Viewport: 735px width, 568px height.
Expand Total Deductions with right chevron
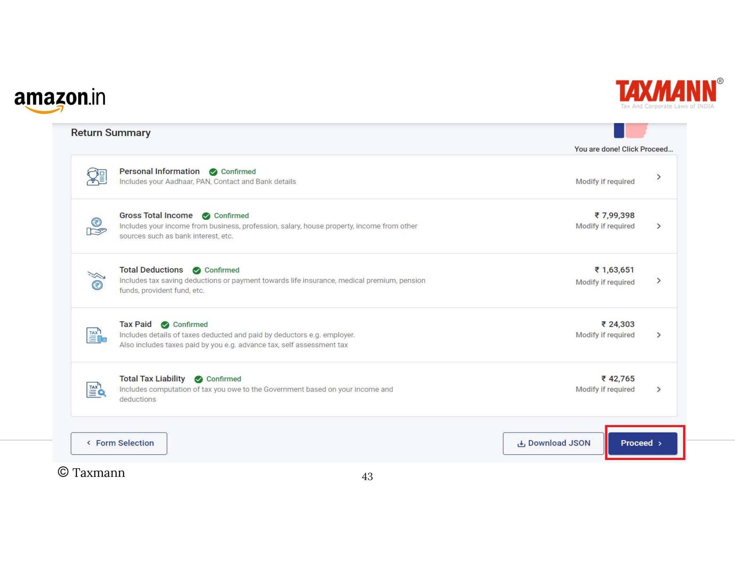(659, 281)
